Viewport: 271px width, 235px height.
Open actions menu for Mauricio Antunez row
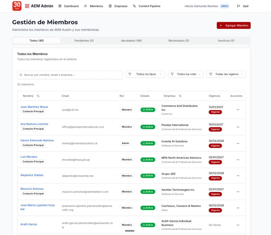(238, 192)
